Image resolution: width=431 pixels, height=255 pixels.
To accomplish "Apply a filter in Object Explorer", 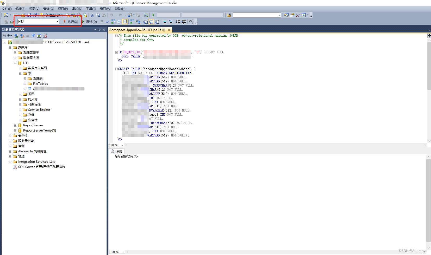I will 34,36.
